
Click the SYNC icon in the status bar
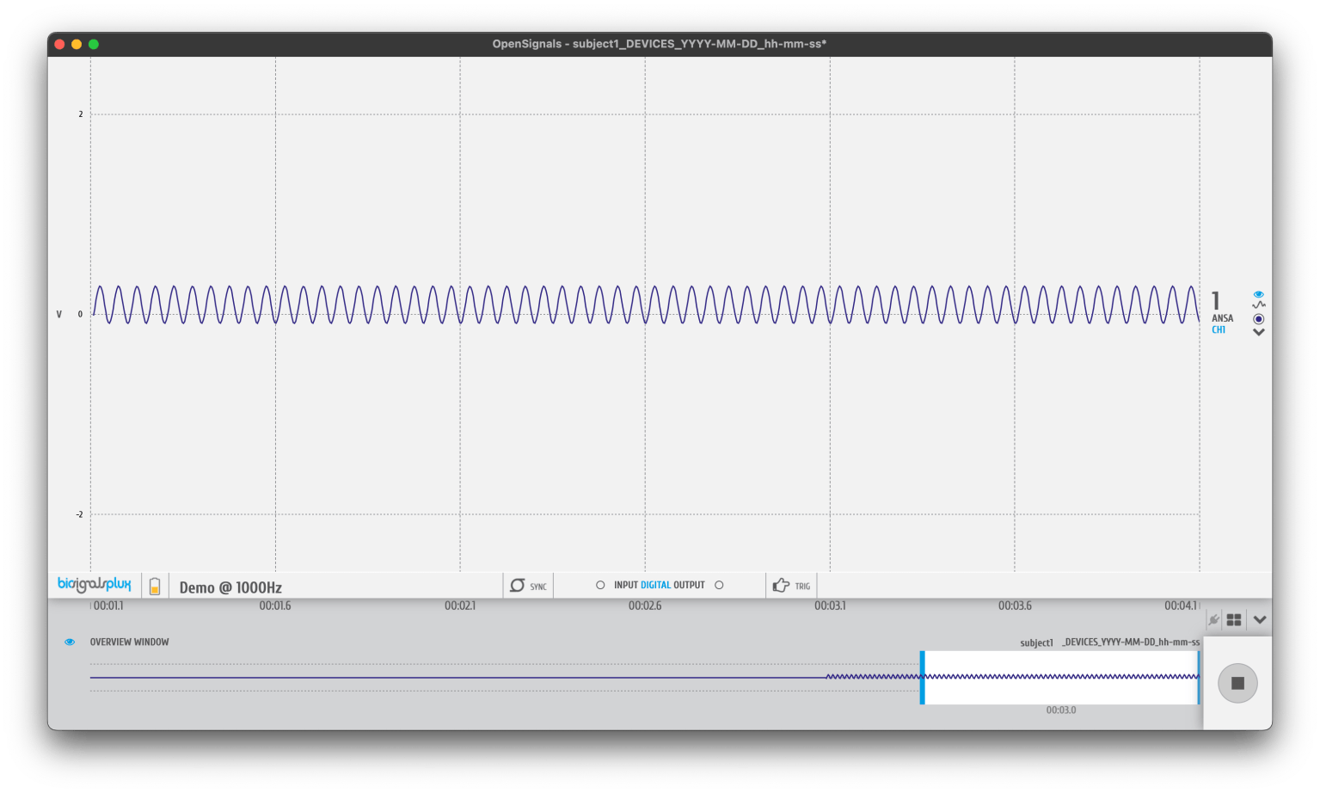click(x=517, y=584)
